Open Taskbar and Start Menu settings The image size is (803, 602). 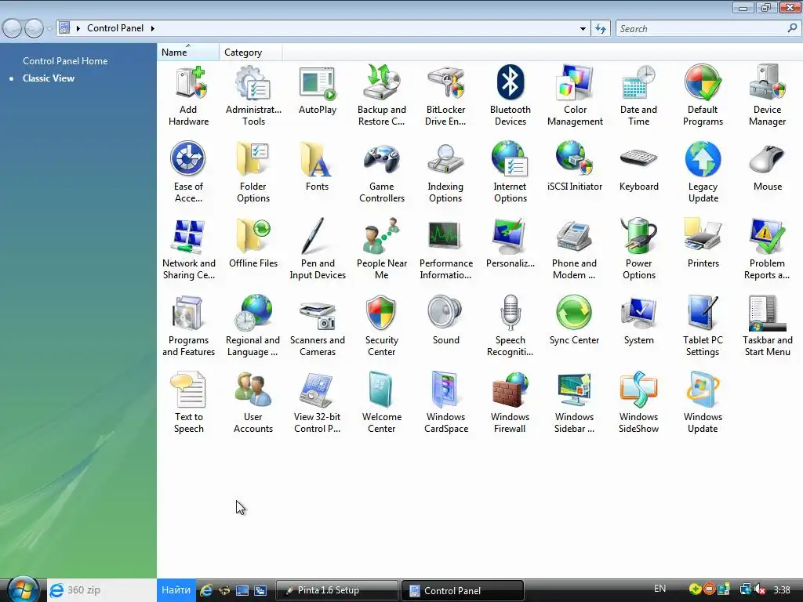pos(767,325)
